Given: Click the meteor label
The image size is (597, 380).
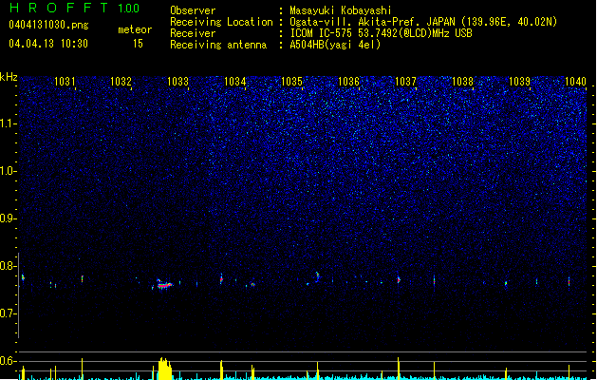Looking at the screenshot, I should coord(135,29).
